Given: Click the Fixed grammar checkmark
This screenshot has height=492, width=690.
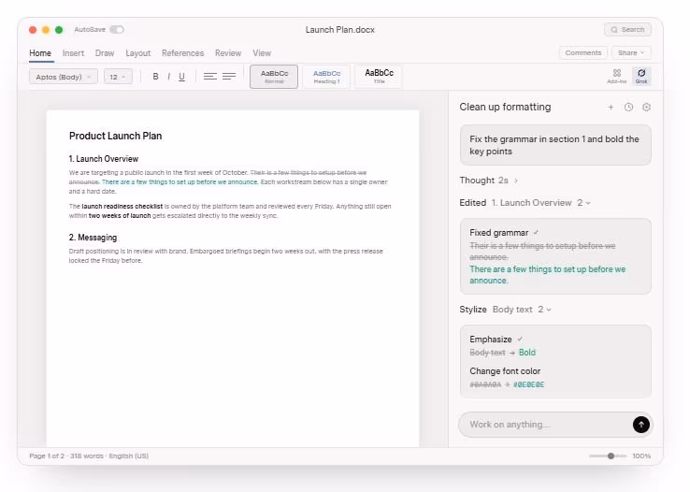Looking at the screenshot, I should coord(536,233).
